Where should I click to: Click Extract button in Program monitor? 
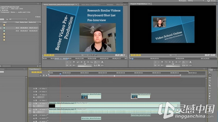pyautogui.click(x=187, y=65)
